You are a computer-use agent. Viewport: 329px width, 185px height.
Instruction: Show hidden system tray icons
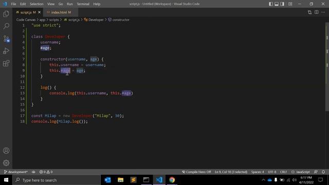coord(263,180)
